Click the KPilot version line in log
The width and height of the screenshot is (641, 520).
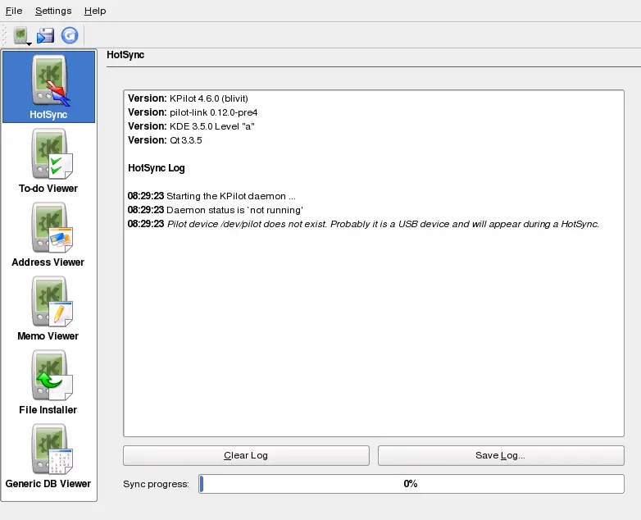188,98
